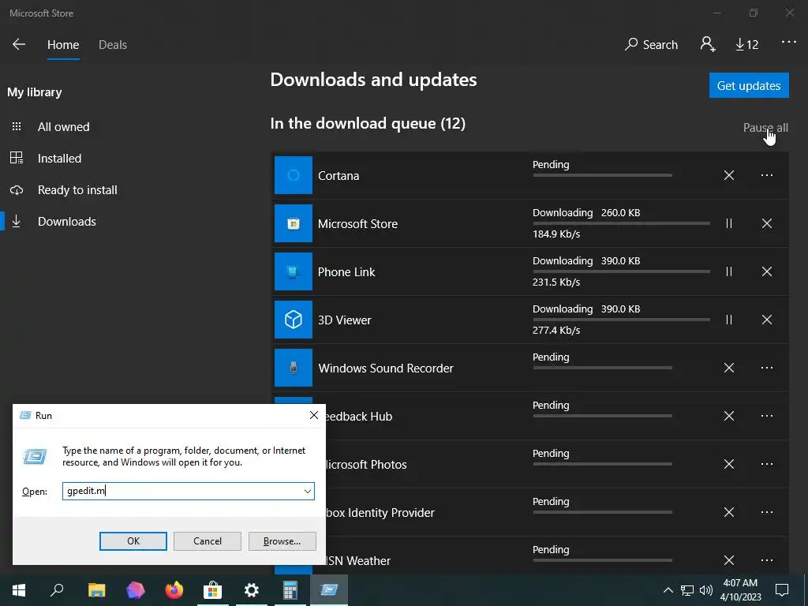Cancel the Windows Sound Recorder download
Screen dimensions: 808x606
[728, 368]
